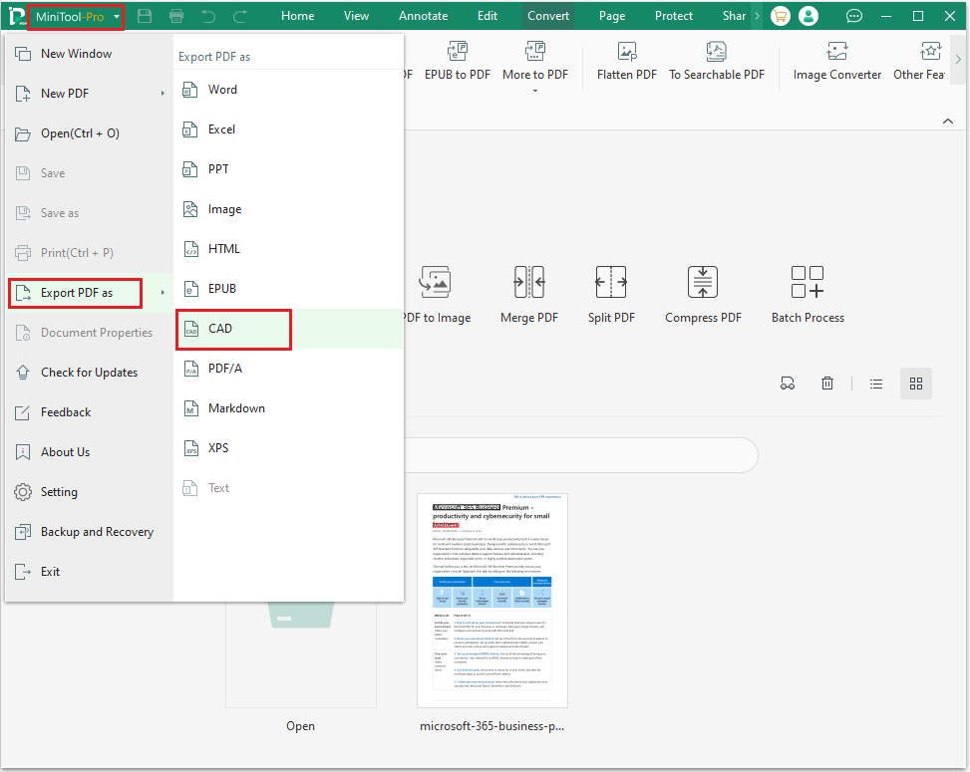This screenshot has width=970, height=772.
Task: Expand the New PDF submenu arrow
Action: coord(162,94)
